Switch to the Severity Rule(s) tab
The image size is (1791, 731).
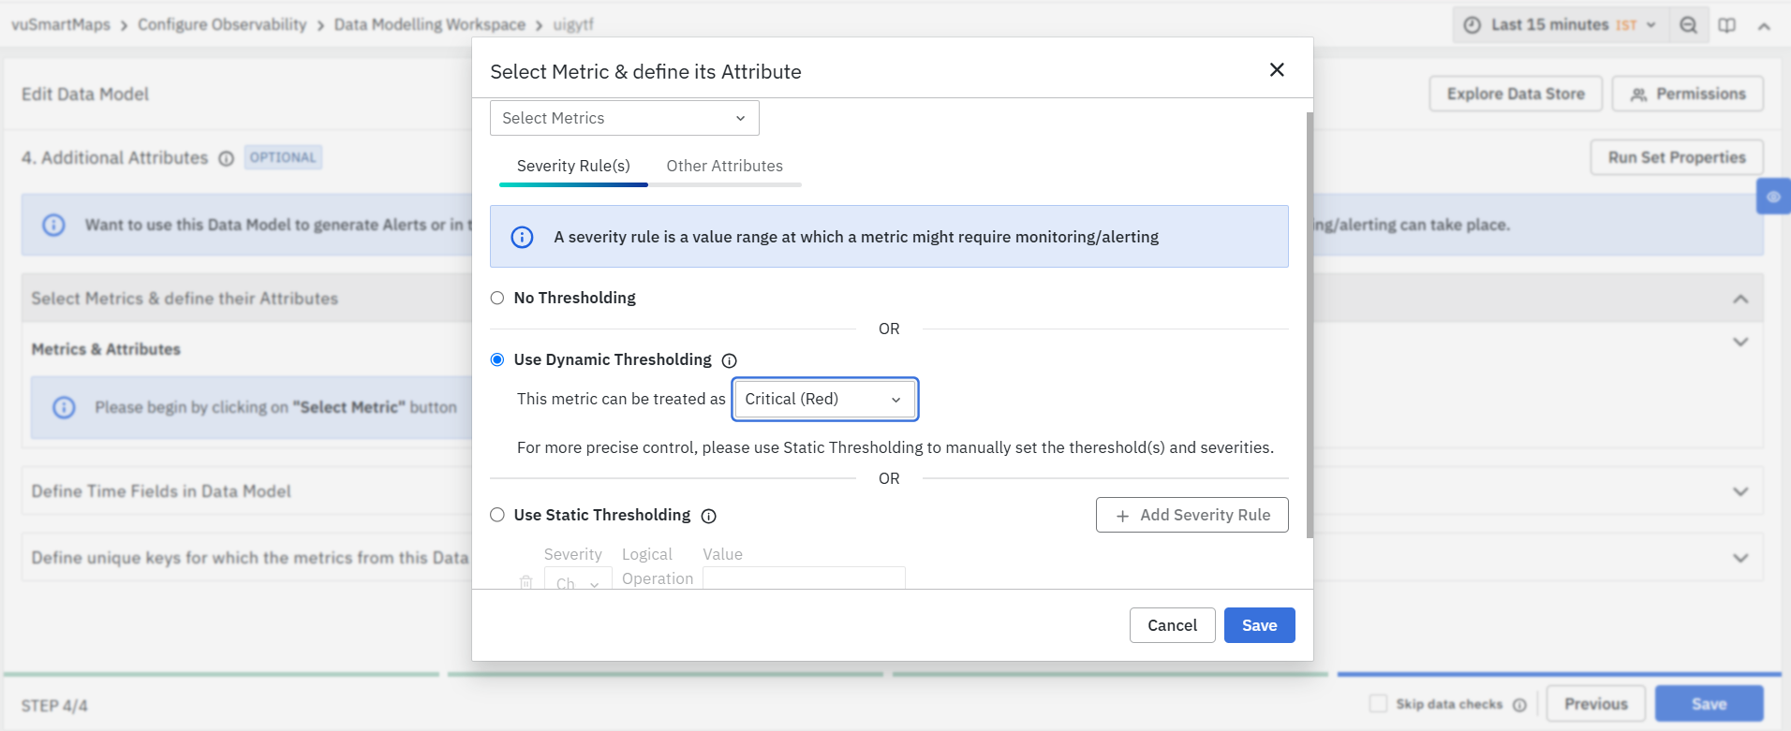point(573,166)
